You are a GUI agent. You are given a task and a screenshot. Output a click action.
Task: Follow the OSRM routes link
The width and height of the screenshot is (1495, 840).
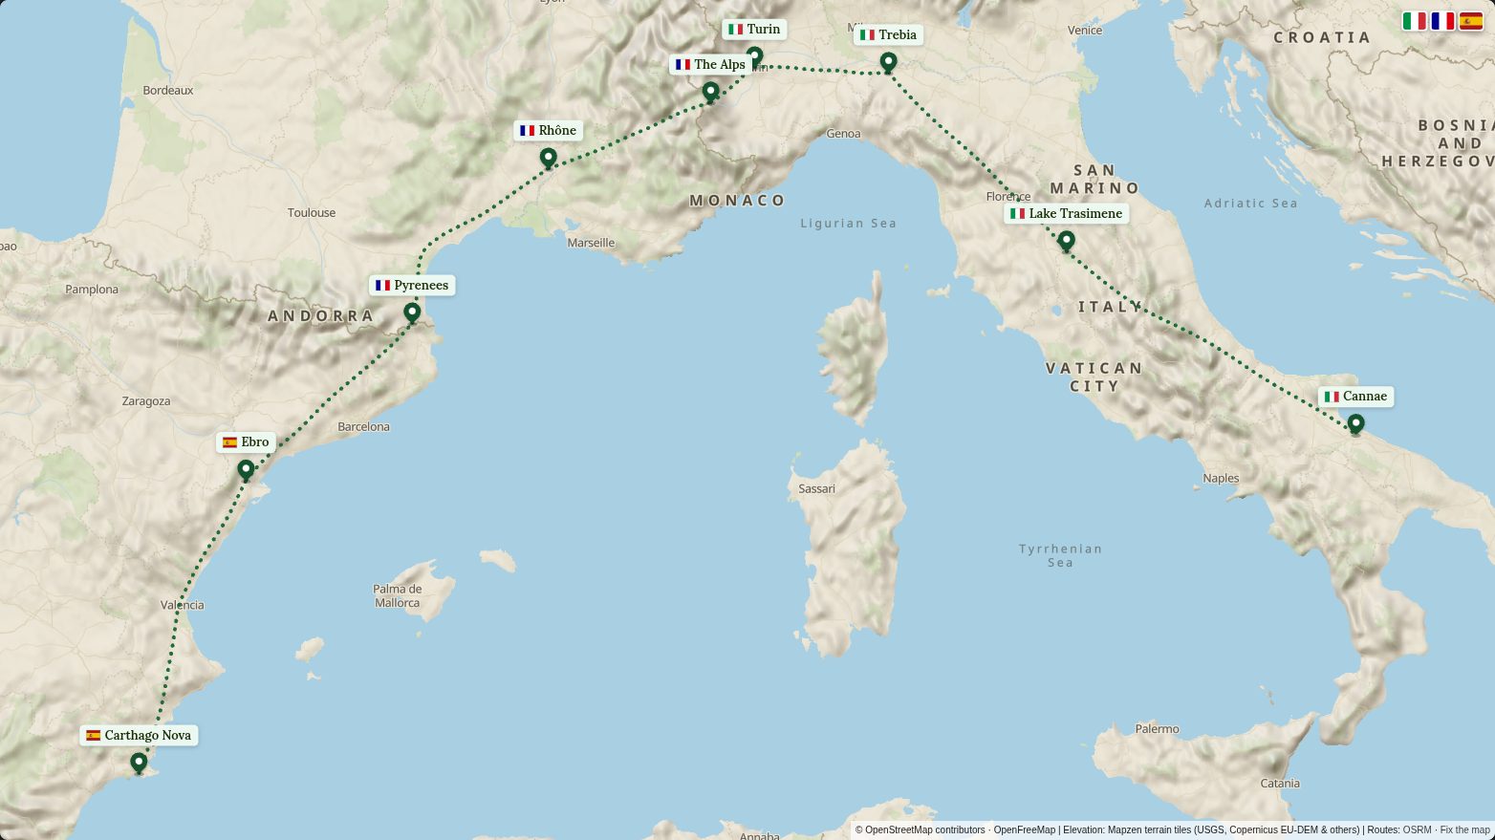[1417, 830]
